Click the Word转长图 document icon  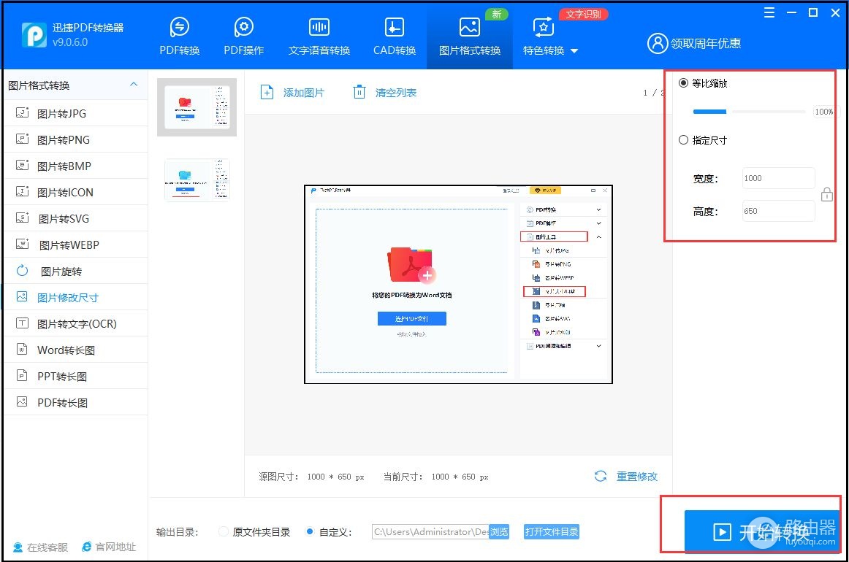click(22, 350)
